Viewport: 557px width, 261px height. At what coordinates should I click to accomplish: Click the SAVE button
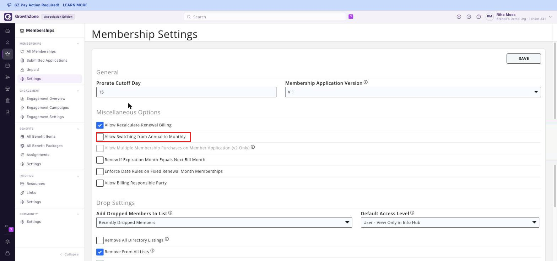[x=524, y=58]
